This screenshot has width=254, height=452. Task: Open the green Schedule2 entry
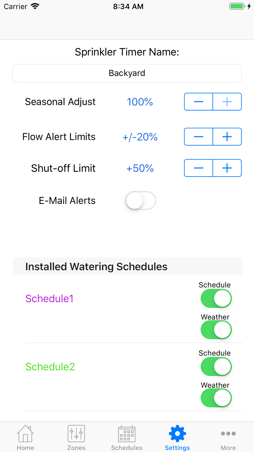pyautogui.click(x=50, y=367)
